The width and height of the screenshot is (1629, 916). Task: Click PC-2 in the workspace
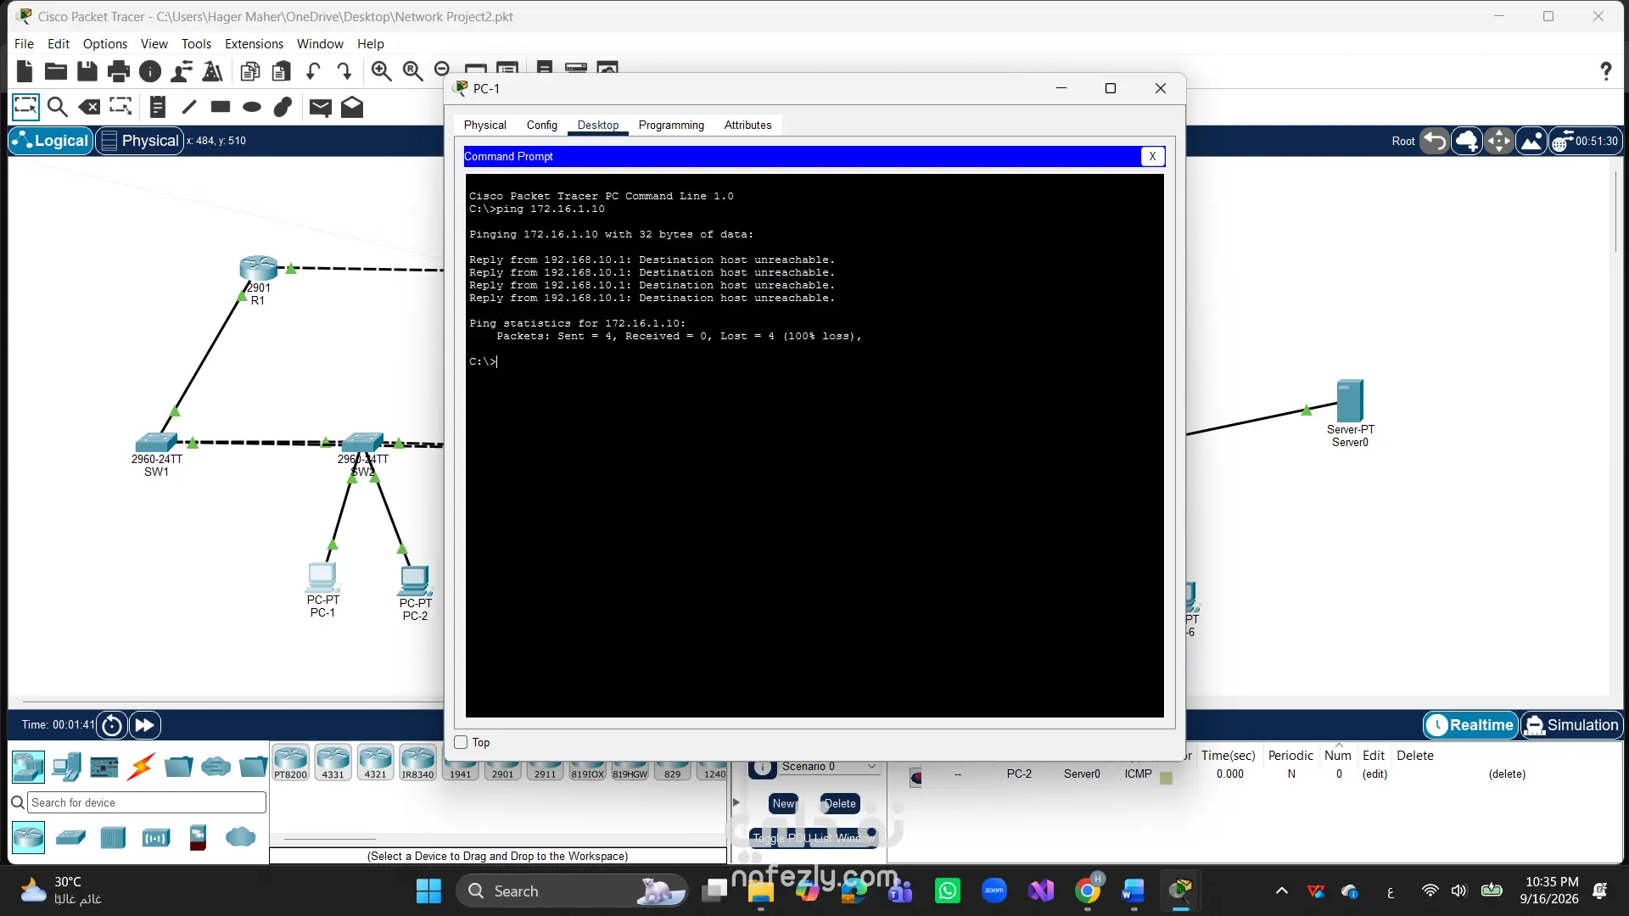pos(415,582)
